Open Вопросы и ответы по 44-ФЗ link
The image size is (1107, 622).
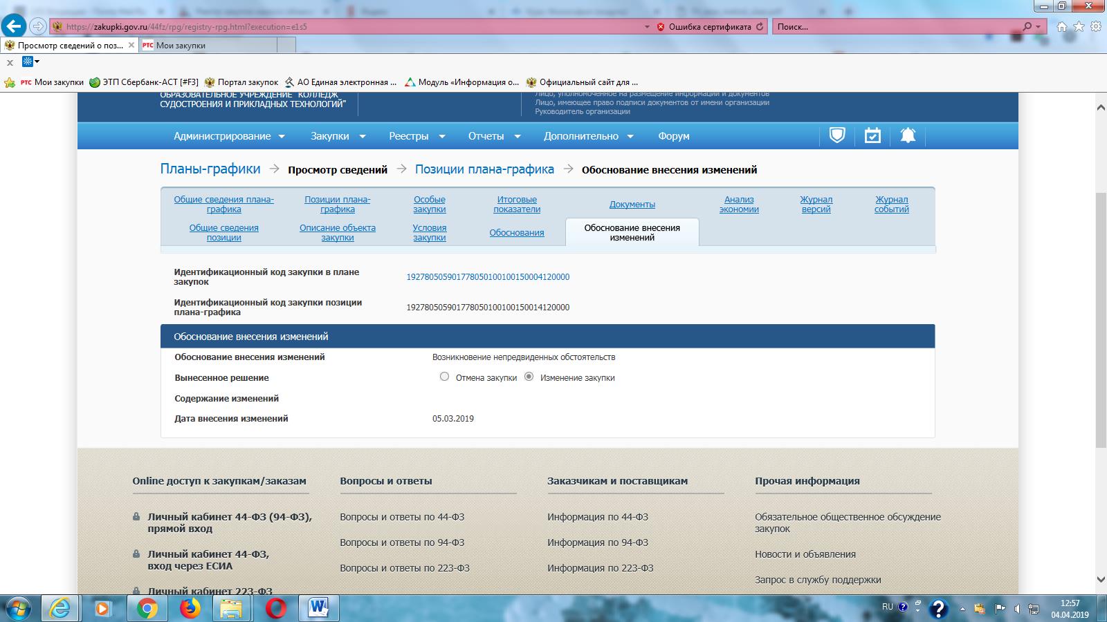[402, 517]
